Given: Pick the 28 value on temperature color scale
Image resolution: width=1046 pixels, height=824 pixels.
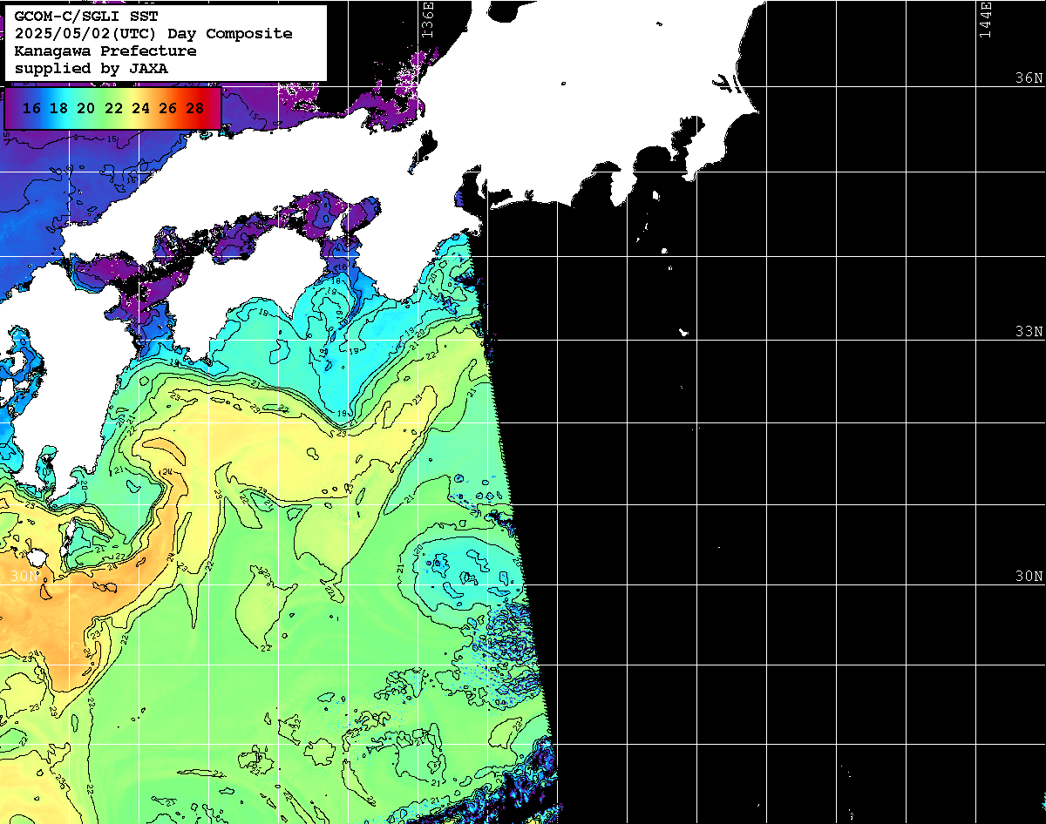Looking at the screenshot, I should pyautogui.click(x=195, y=109).
